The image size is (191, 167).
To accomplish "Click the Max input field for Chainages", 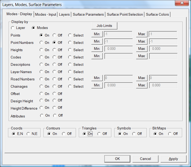I will coord(163,85).
